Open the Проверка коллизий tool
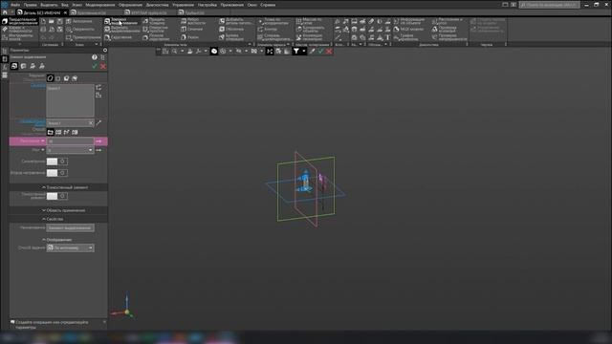 tap(444, 30)
